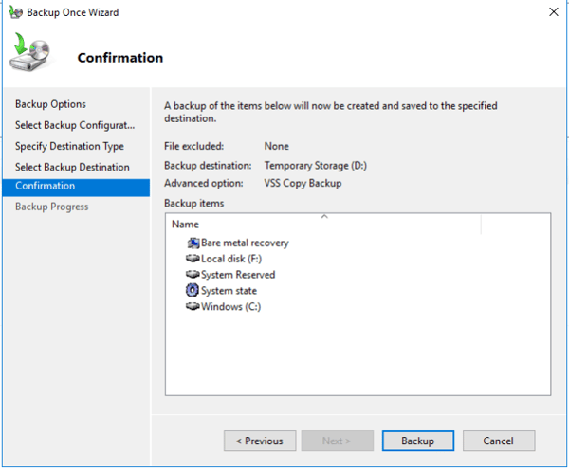Open Specify Destination Type step
The height and width of the screenshot is (468, 569).
pos(69,146)
